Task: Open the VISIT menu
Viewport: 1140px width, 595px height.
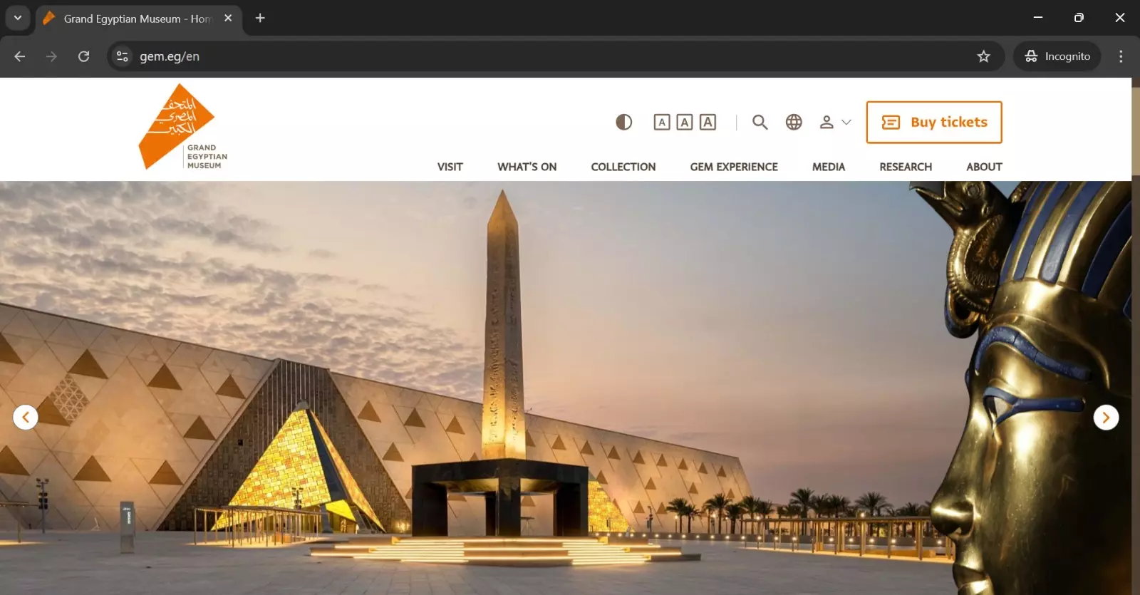Action: click(x=450, y=167)
